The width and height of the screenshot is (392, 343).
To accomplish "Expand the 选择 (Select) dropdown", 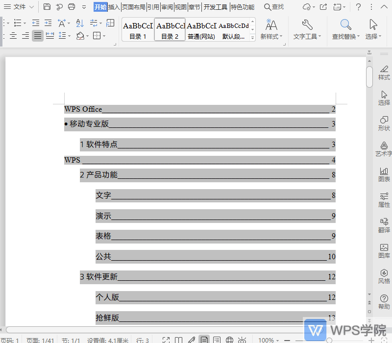I will [x=380, y=35].
